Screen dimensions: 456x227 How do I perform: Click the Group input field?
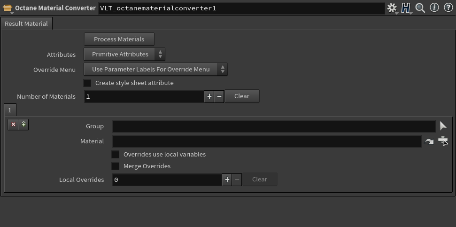[274, 126]
